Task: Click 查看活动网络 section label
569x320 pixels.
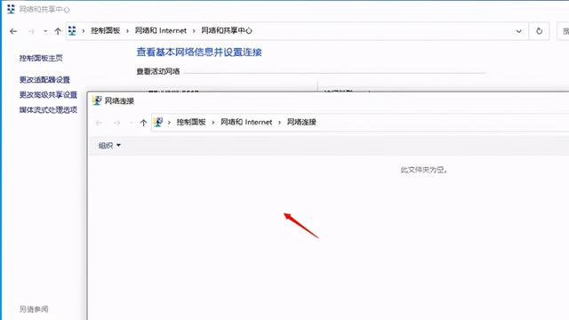Action: point(158,71)
